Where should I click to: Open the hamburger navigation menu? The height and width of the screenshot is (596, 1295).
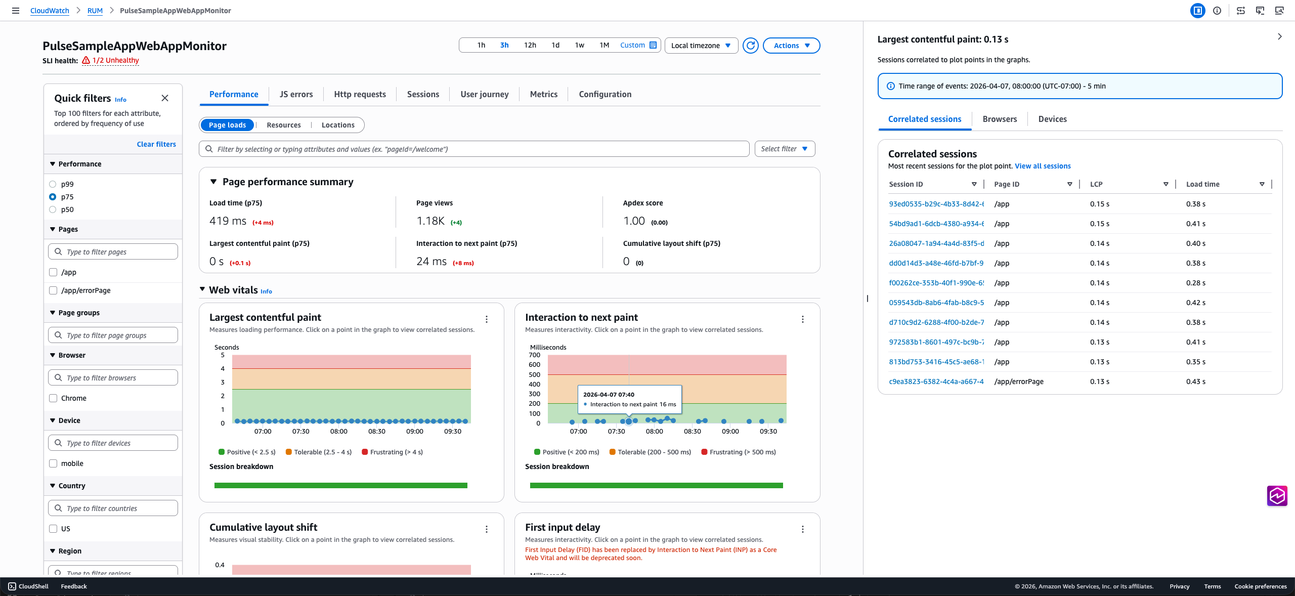(x=16, y=11)
